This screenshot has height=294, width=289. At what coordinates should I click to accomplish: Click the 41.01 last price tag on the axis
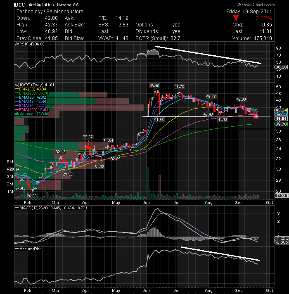(x=281, y=119)
